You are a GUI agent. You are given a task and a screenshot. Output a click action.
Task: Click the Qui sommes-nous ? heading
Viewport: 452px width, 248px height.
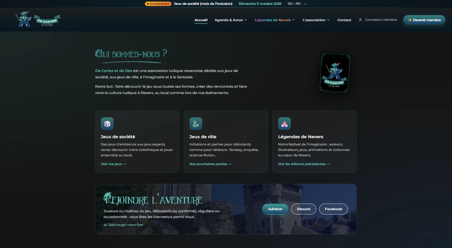pos(131,54)
